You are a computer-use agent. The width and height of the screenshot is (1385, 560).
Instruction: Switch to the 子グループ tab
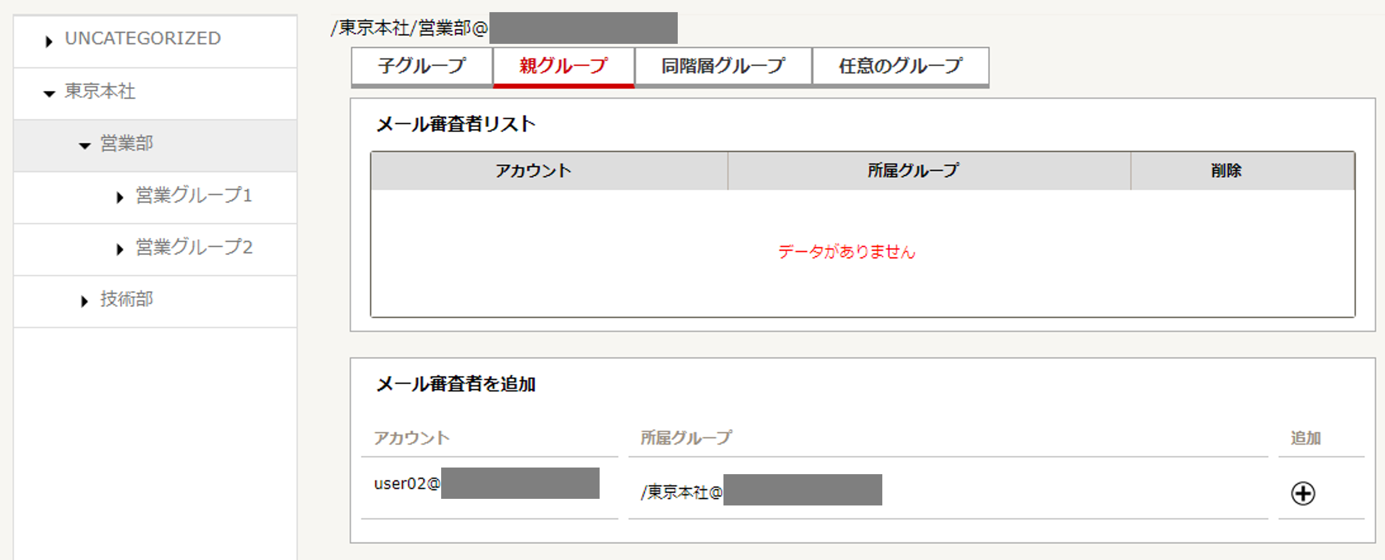coord(422,67)
